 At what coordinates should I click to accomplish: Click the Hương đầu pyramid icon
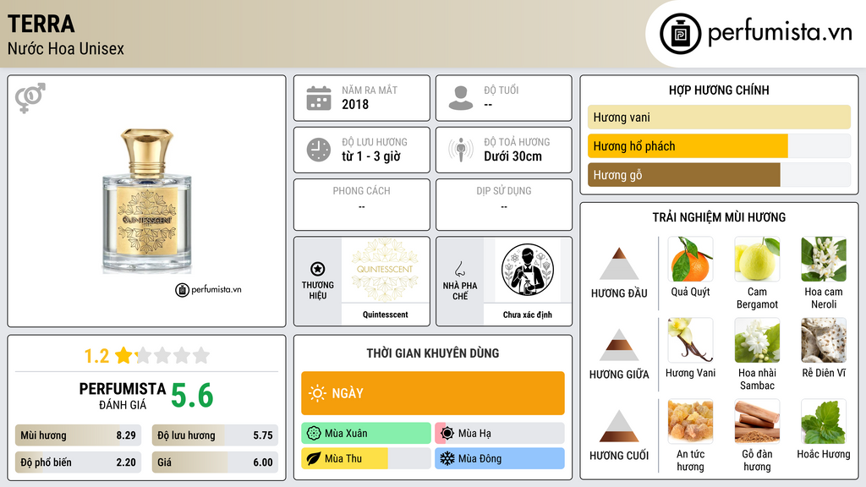[x=619, y=264]
